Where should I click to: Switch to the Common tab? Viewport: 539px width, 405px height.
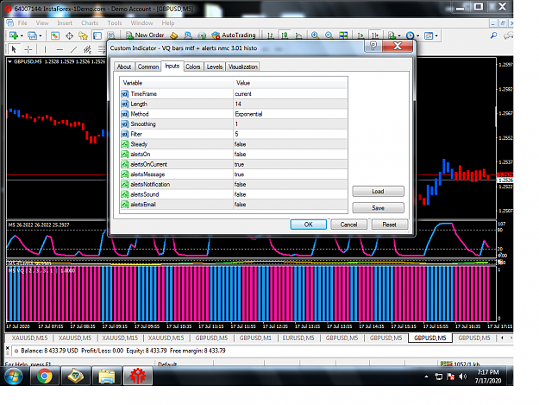click(148, 66)
